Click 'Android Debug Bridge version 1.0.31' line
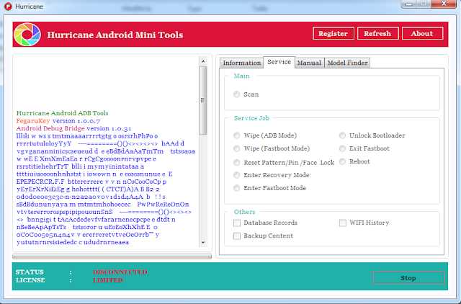 (73, 128)
